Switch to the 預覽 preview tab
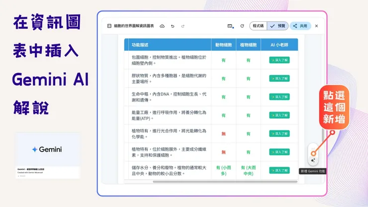368x207 pixels. [x=277, y=26]
